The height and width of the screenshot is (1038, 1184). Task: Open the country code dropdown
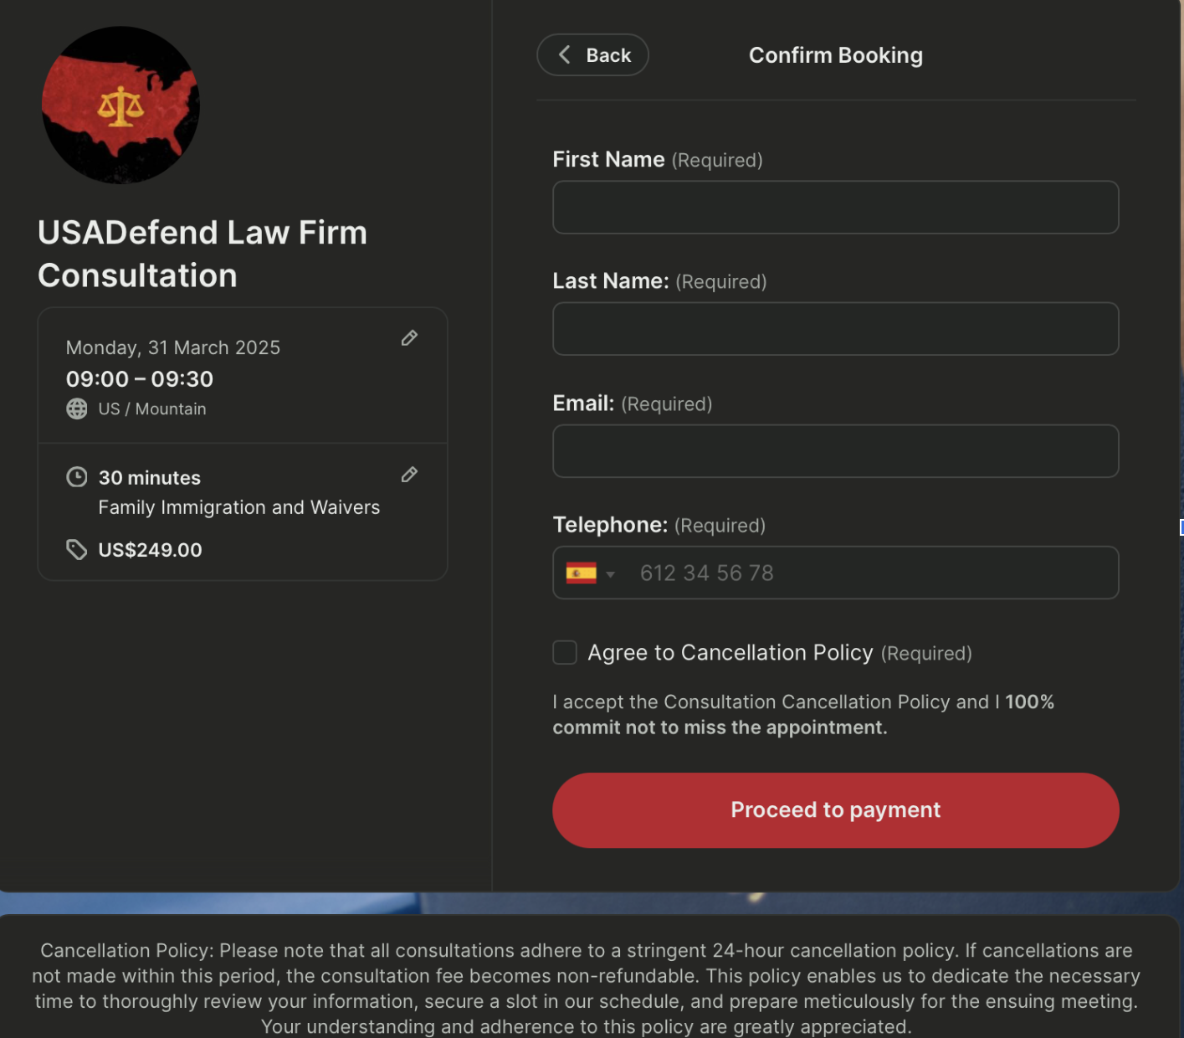(611, 574)
